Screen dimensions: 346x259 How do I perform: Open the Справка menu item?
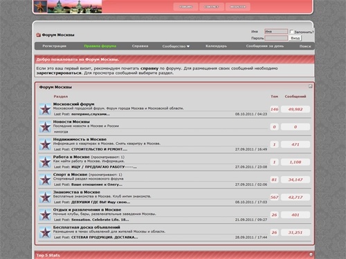pos(140,46)
